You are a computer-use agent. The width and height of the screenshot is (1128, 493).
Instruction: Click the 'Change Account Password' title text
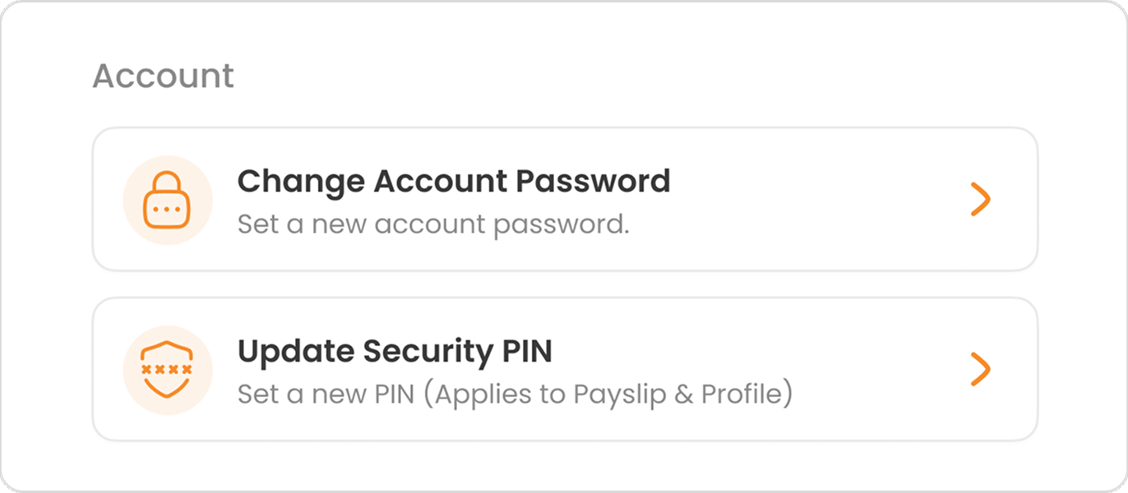coord(454,181)
